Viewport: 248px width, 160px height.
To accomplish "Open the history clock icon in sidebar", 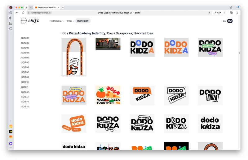I will tap(11, 13).
